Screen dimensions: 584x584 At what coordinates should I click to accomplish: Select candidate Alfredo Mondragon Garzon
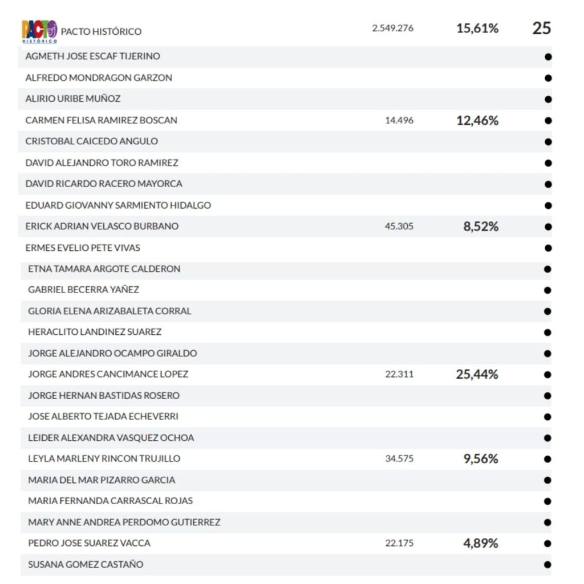(99, 78)
